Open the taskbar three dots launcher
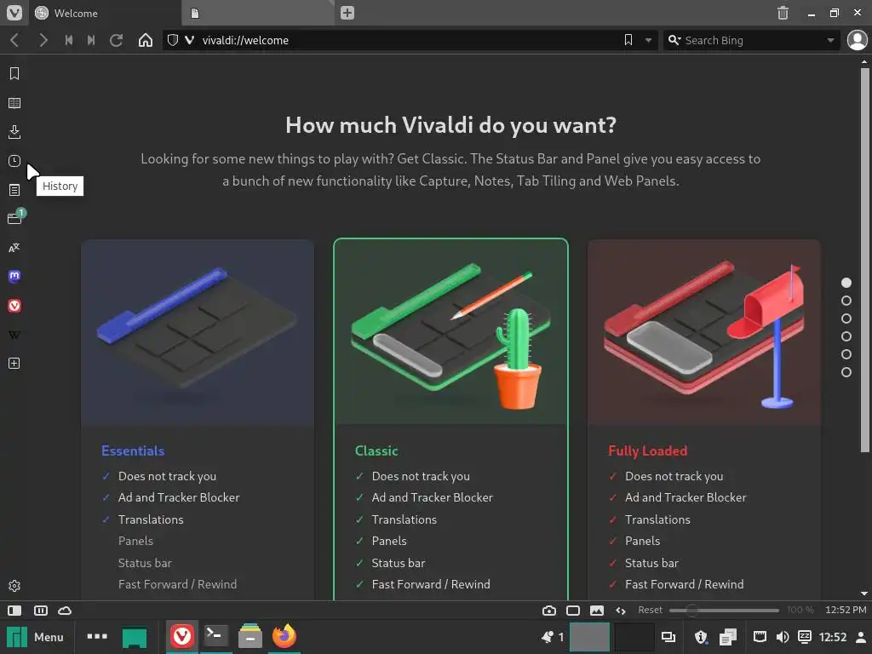872x654 pixels. [x=97, y=637]
